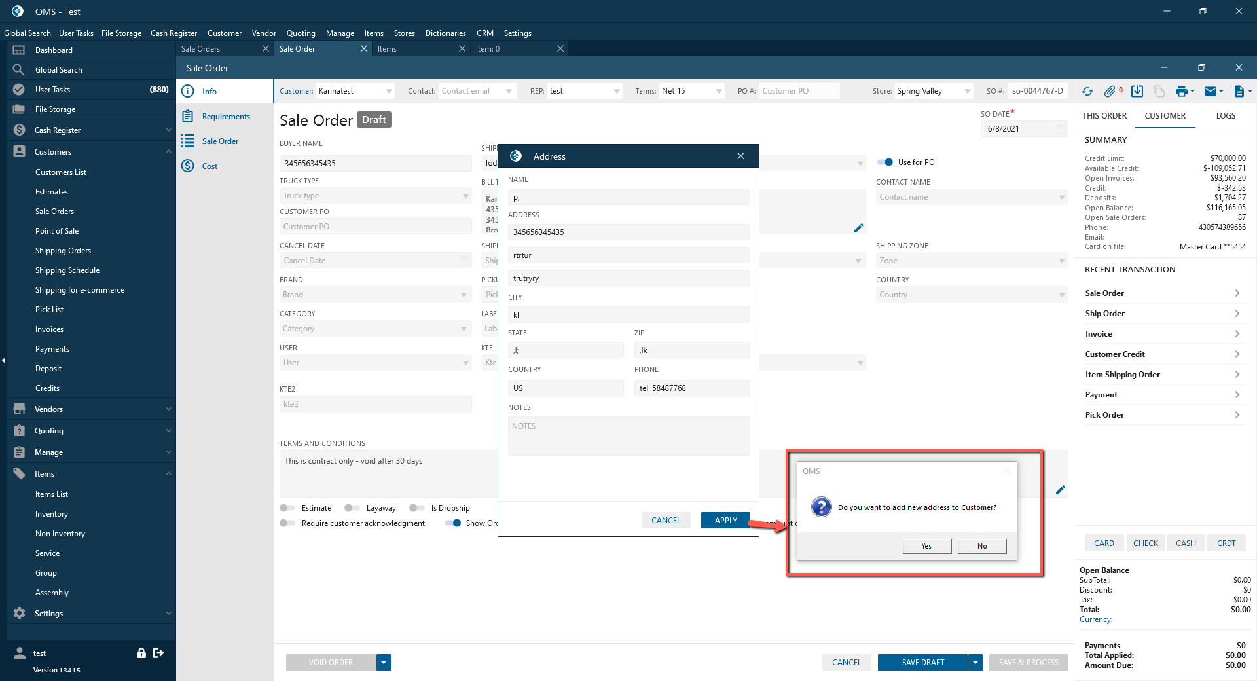Click the document report icon
This screenshot has width=1257, height=681.
click(x=1239, y=92)
